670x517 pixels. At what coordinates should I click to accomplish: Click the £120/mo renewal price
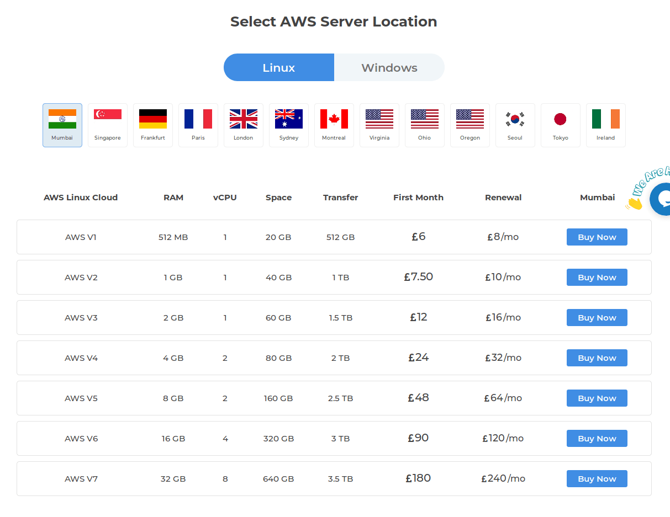point(503,438)
